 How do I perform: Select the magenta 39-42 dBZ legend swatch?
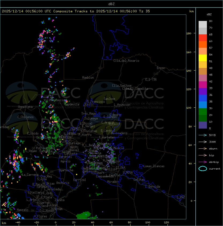pos(203,85)
